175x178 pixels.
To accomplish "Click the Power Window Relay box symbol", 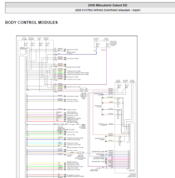I will [23, 52].
